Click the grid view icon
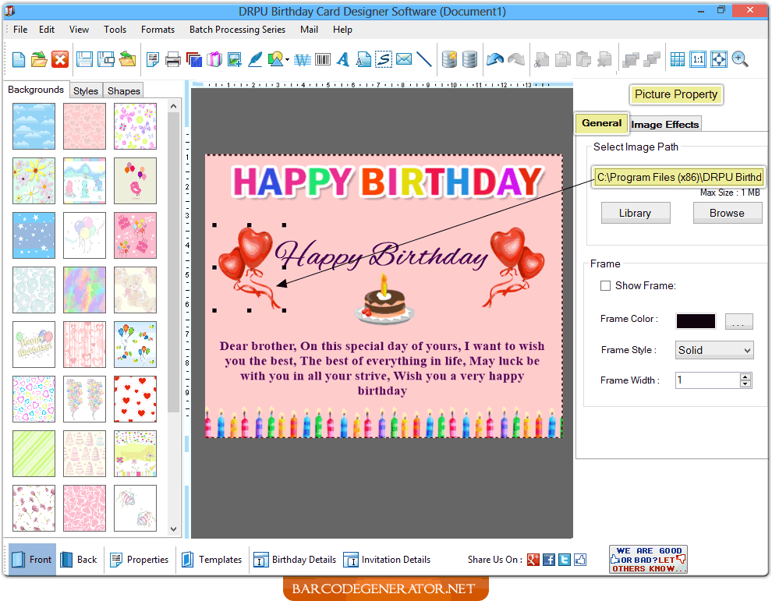772x601 pixels. [678, 59]
